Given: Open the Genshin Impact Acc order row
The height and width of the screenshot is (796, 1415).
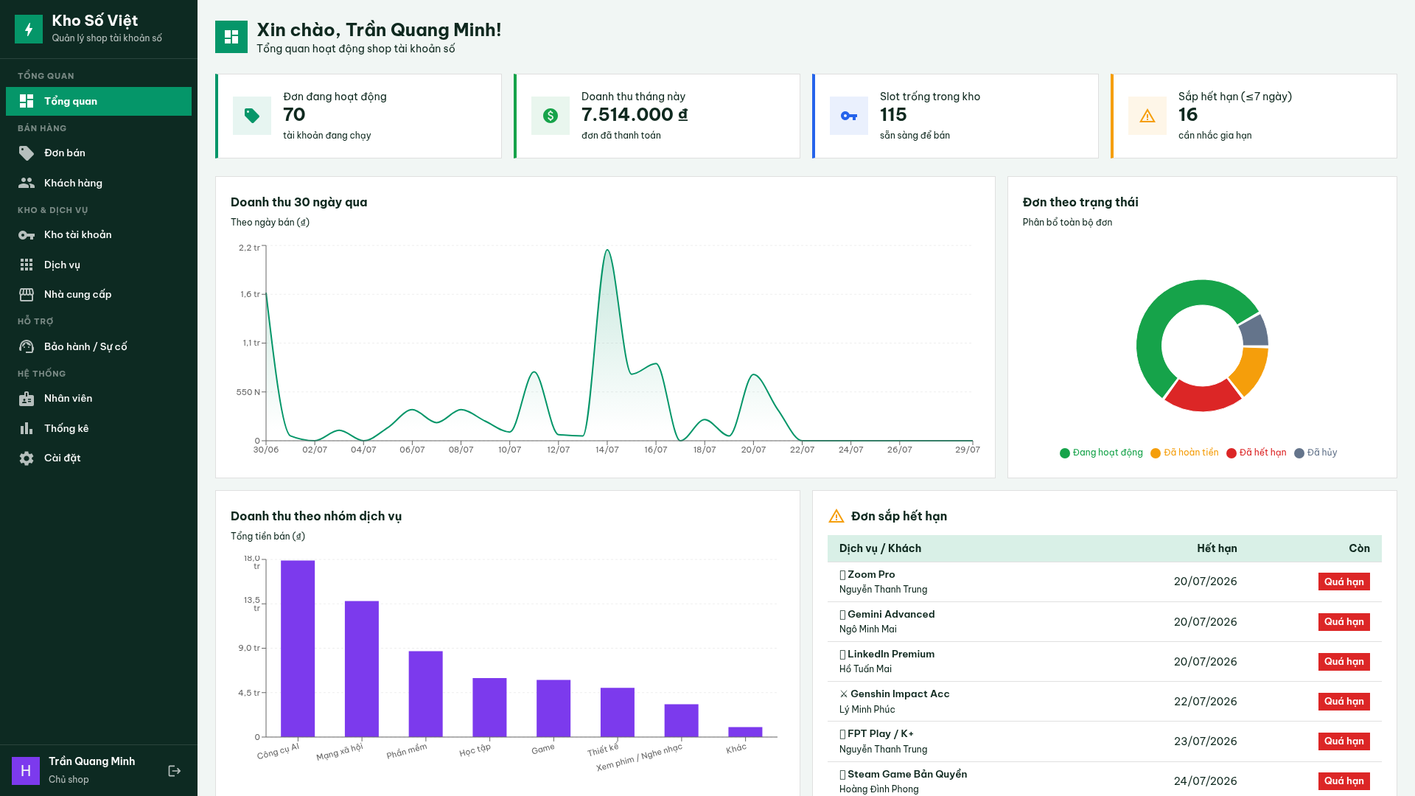Looking at the screenshot, I should point(1104,701).
